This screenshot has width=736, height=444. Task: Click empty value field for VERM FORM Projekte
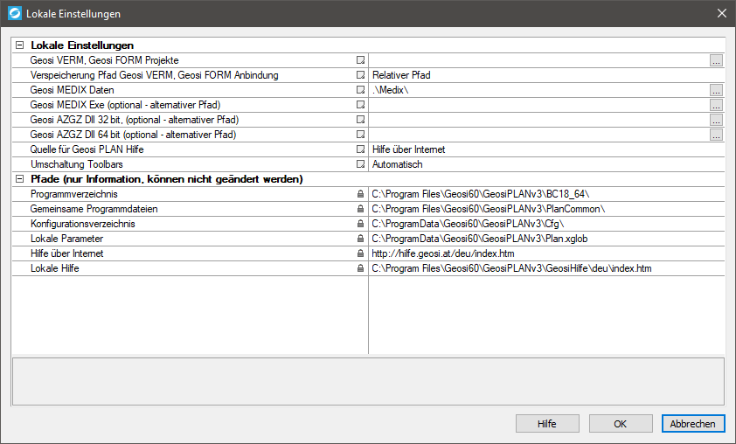point(538,60)
